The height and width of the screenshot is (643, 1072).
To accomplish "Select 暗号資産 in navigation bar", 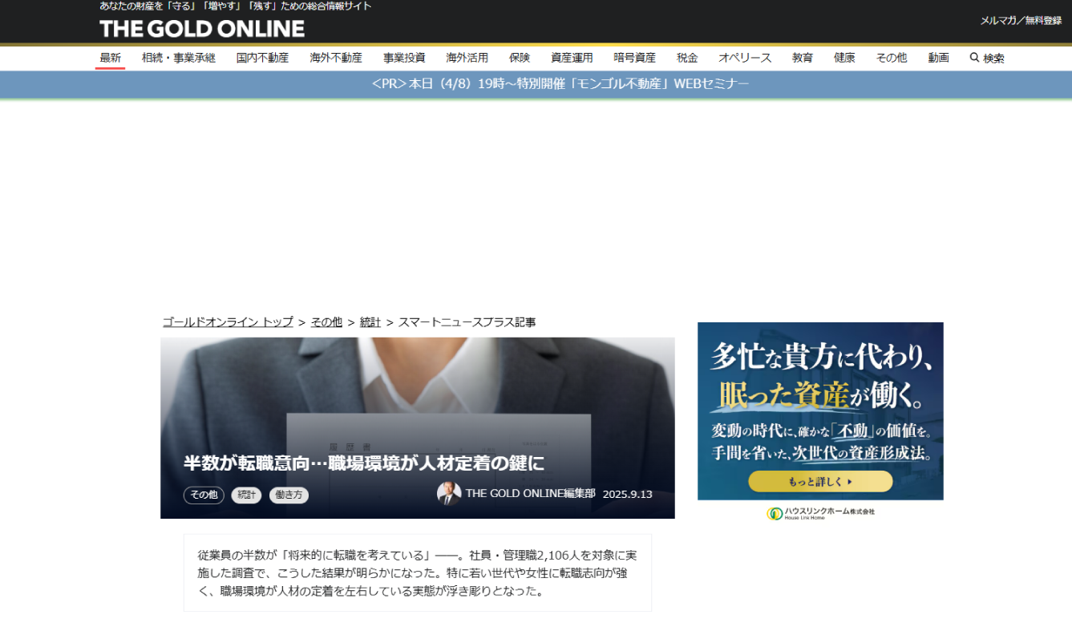I will 634,58.
